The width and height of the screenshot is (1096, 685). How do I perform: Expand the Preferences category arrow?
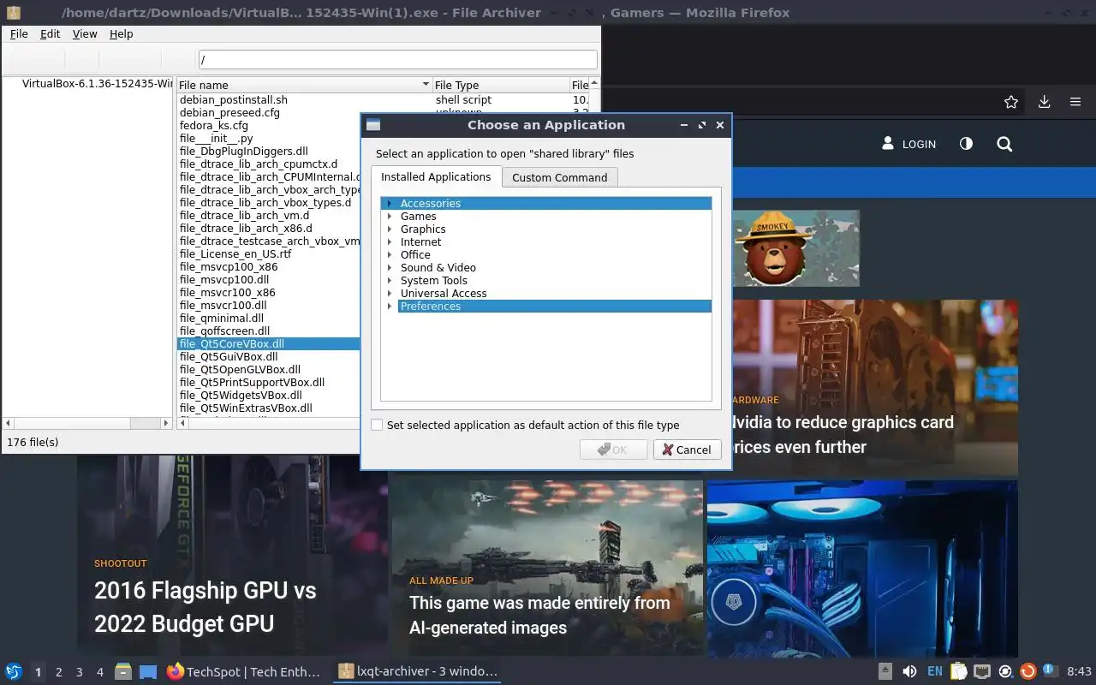coord(389,306)
